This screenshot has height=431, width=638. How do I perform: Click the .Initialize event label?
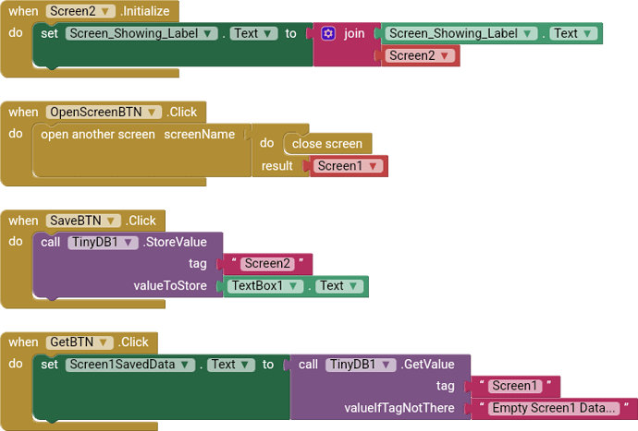tap(145, 11)
